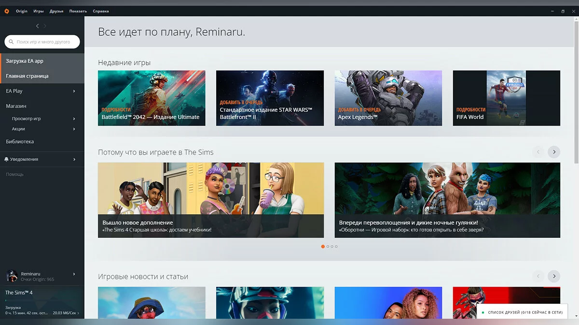Image resolution: width=579 pixels, height=325 pixels.
Task: Select the second carousel page dot
Action: (328, 247)
